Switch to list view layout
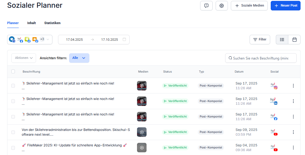 pyautogui.click(x=282, y=40)
